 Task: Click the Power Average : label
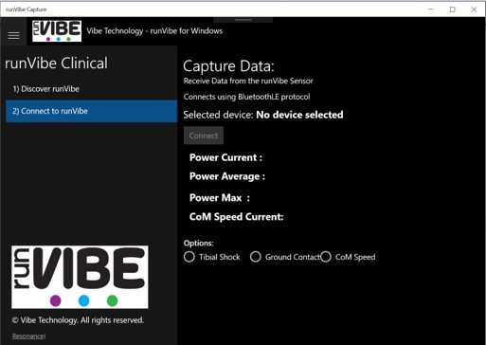click(x=227, y=176)
